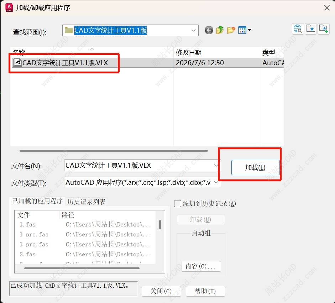Select loaded application 1.fas row
The height and width of the screenshot is (303, 335).
click(85, 225)
